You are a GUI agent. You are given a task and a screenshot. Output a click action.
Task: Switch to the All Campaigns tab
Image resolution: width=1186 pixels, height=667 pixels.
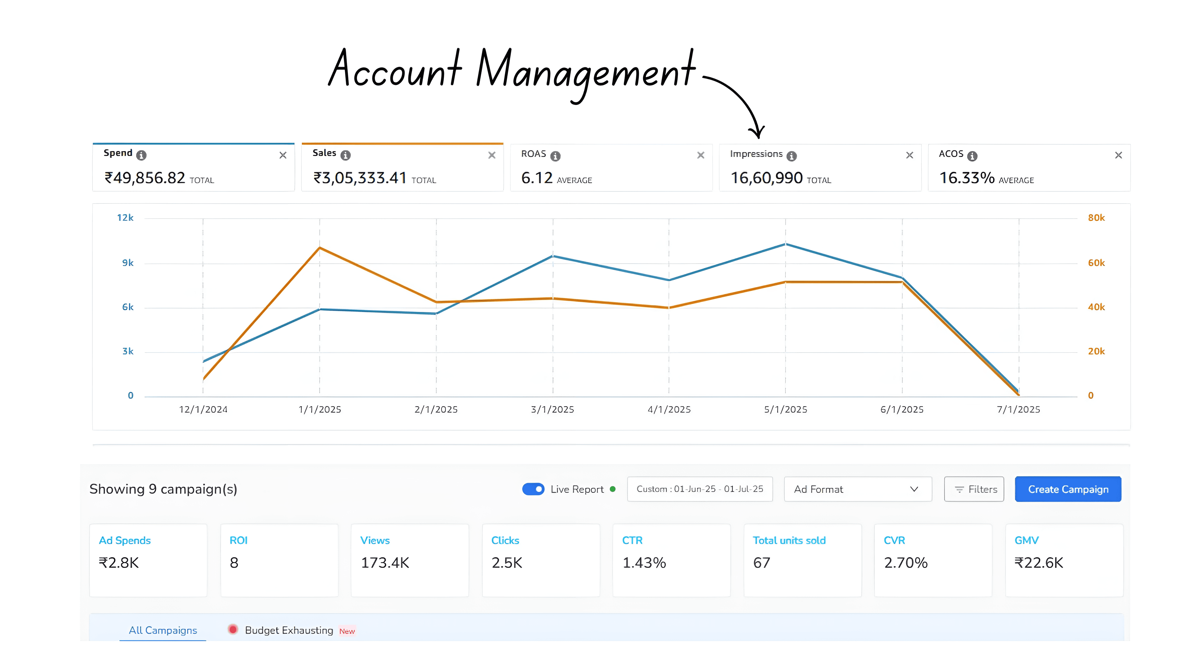tap(162, 630)
